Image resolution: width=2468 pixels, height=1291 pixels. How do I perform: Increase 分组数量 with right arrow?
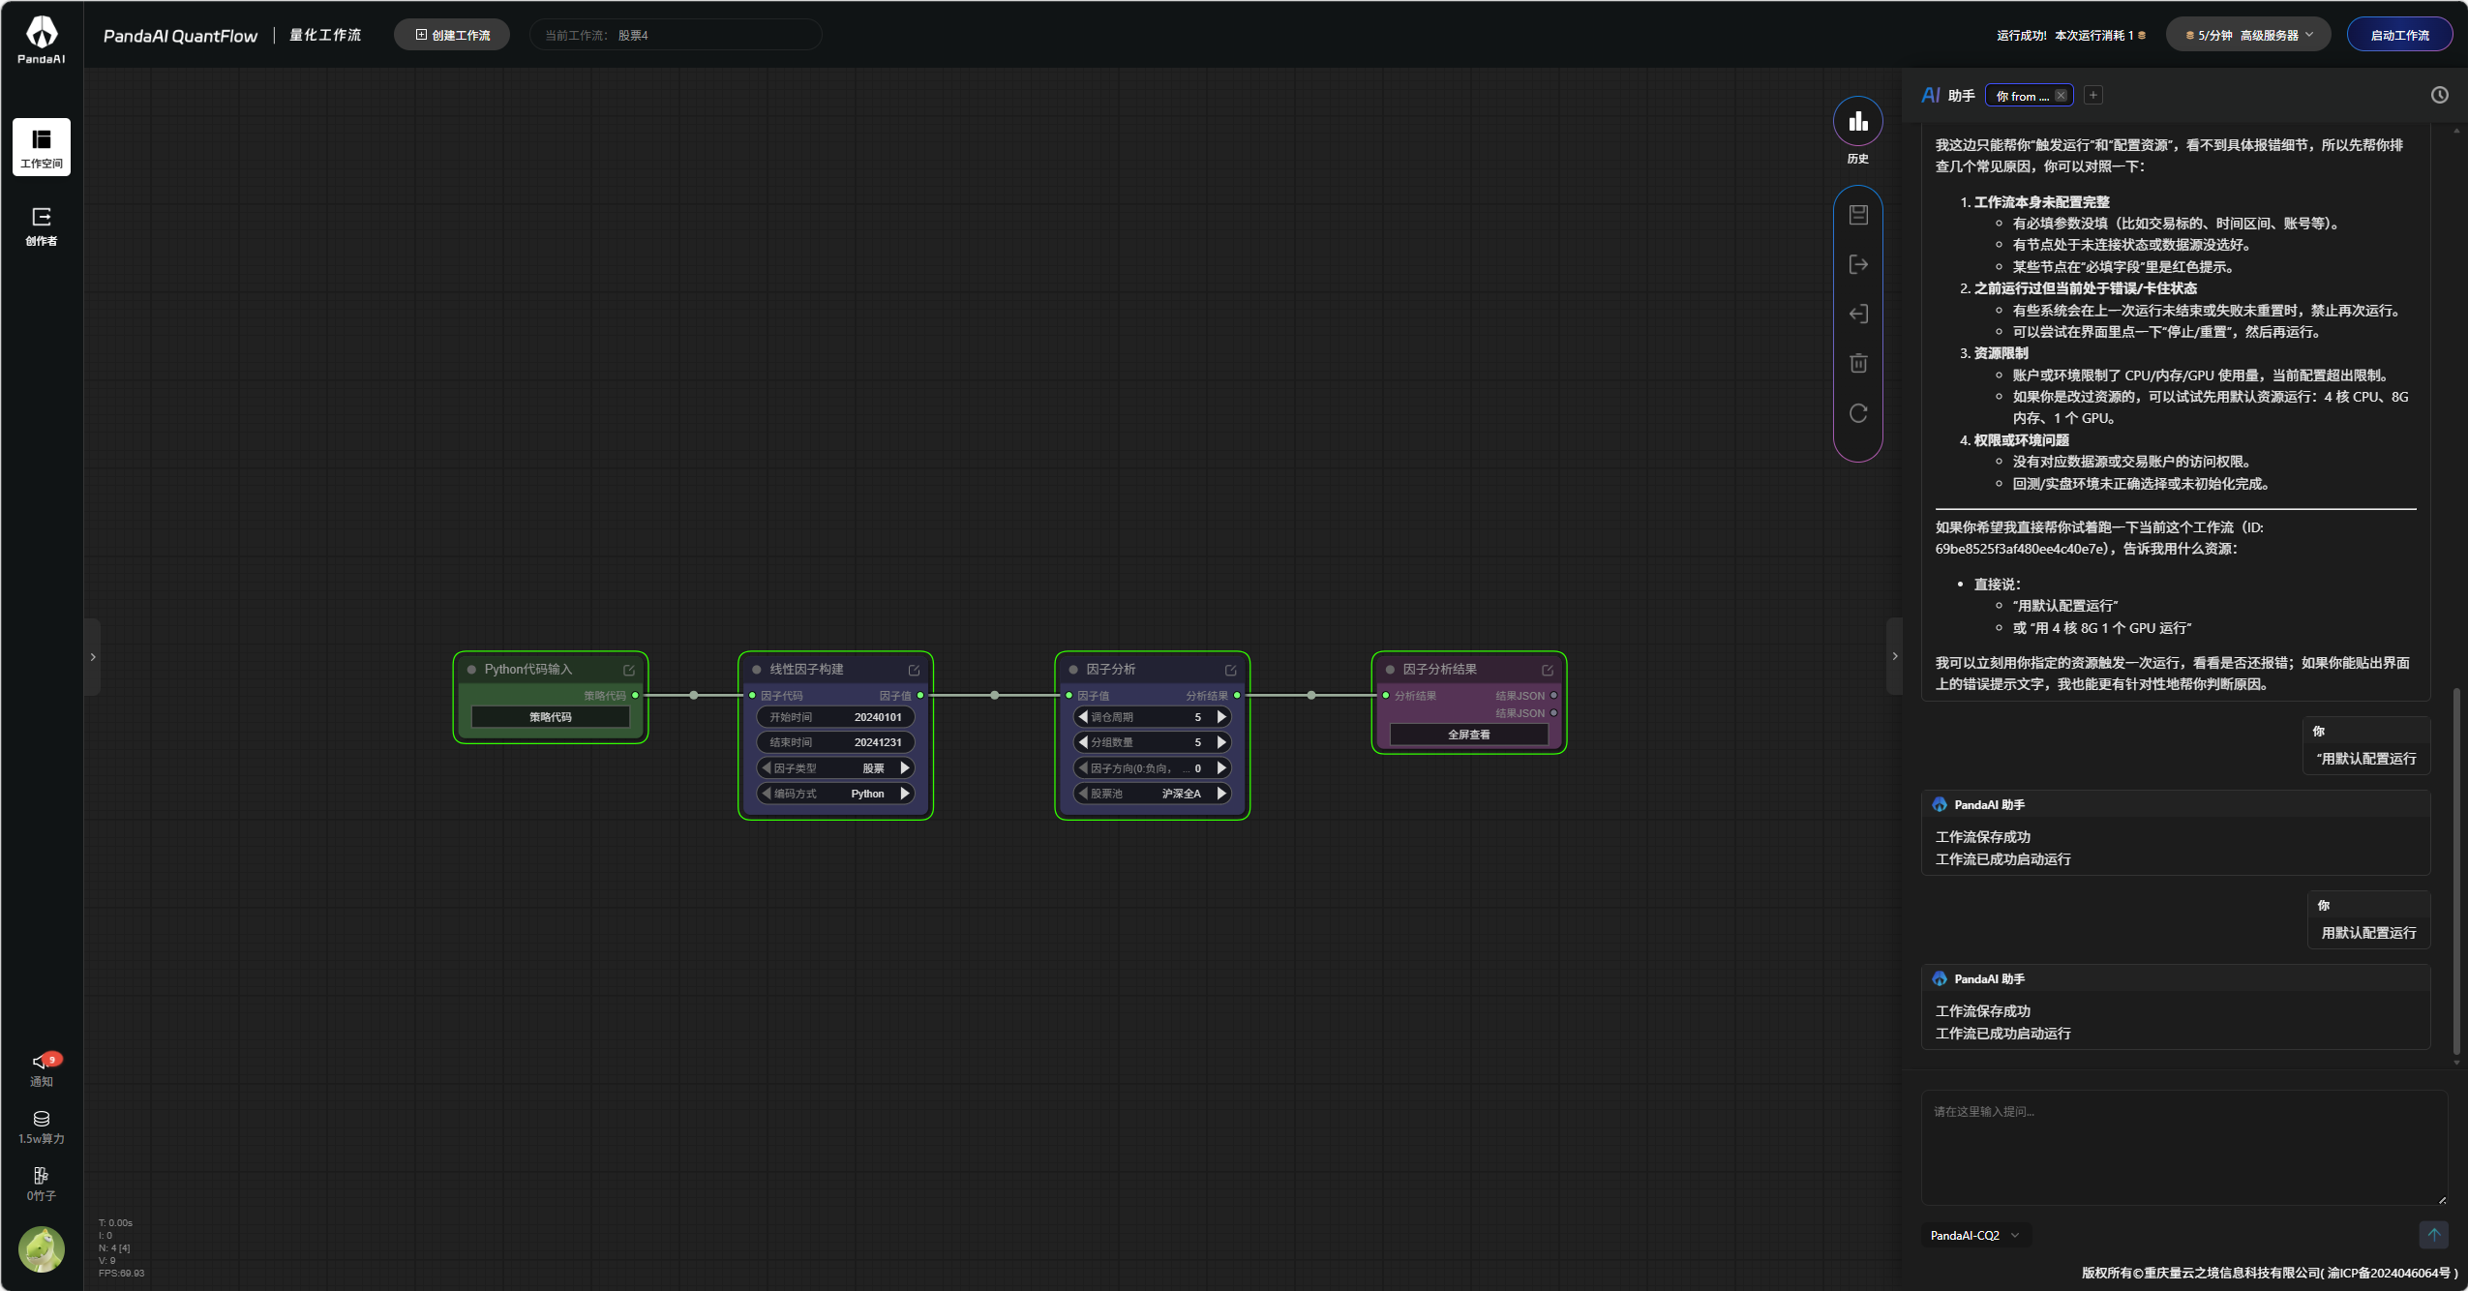[x=1221, y=742]
